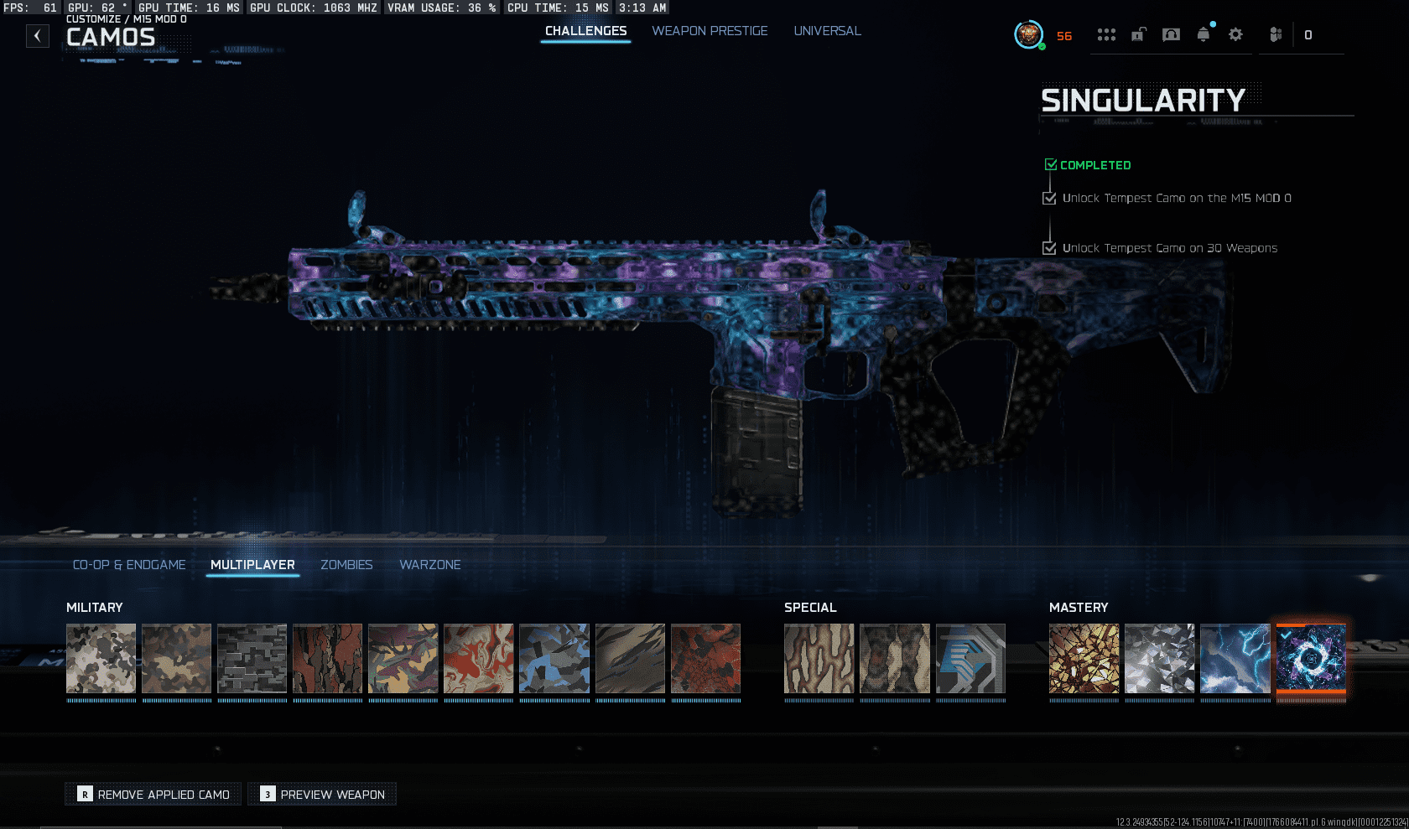Click the player rank emblem avatar
The width and height of the screenshot is (1409, 829).
pyautogui.click(x=1029, y=35)
